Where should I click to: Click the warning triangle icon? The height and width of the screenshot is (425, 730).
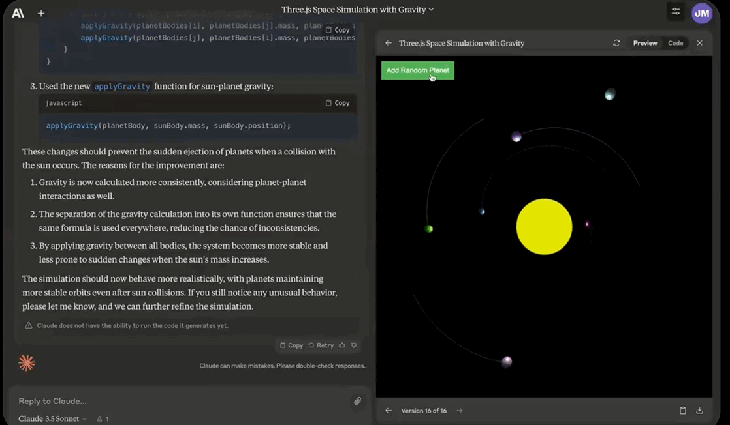[x=28, y=325]
